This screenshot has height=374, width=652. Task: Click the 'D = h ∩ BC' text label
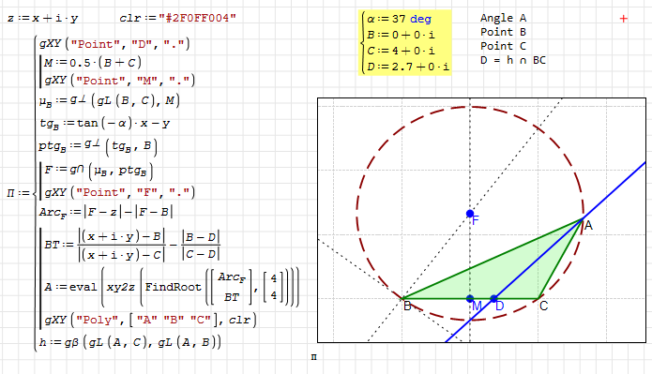click(x=513, y=60)
